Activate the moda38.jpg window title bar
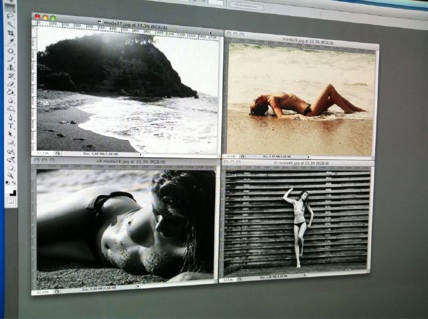 (x=126, y=162)
